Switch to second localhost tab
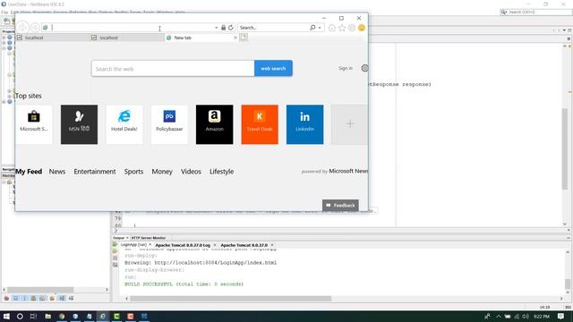This screenshot has width=573, height=322. click(x=127, y=38)
